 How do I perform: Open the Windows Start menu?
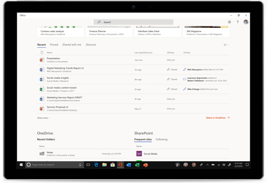tap(21, 165)
